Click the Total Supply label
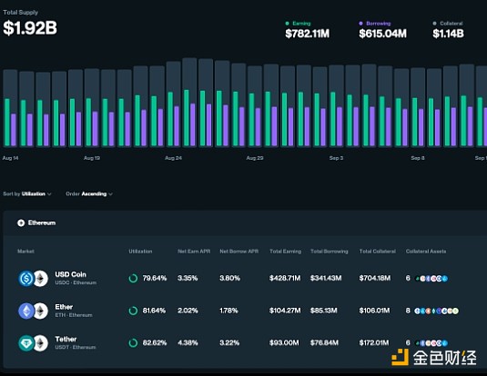 point(21,13)
